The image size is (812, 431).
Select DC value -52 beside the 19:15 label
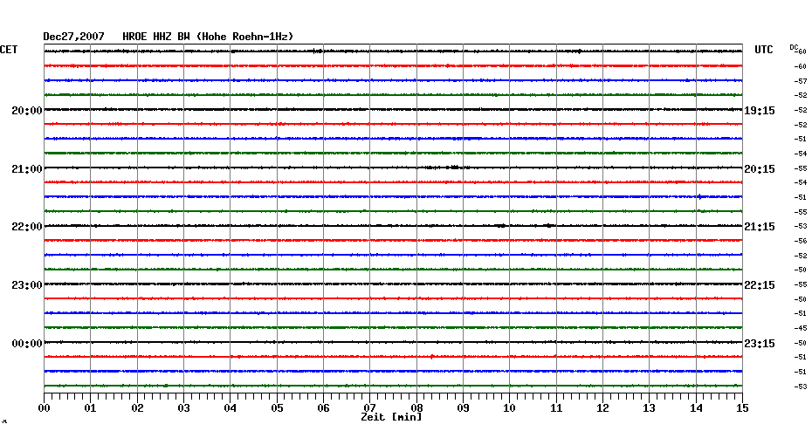801,110
